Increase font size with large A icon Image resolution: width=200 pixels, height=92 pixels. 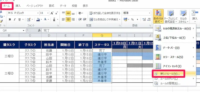coord(52,13)
